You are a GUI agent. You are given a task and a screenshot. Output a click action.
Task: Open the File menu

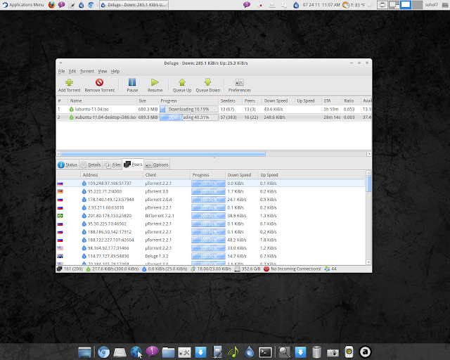coord(61,71)
